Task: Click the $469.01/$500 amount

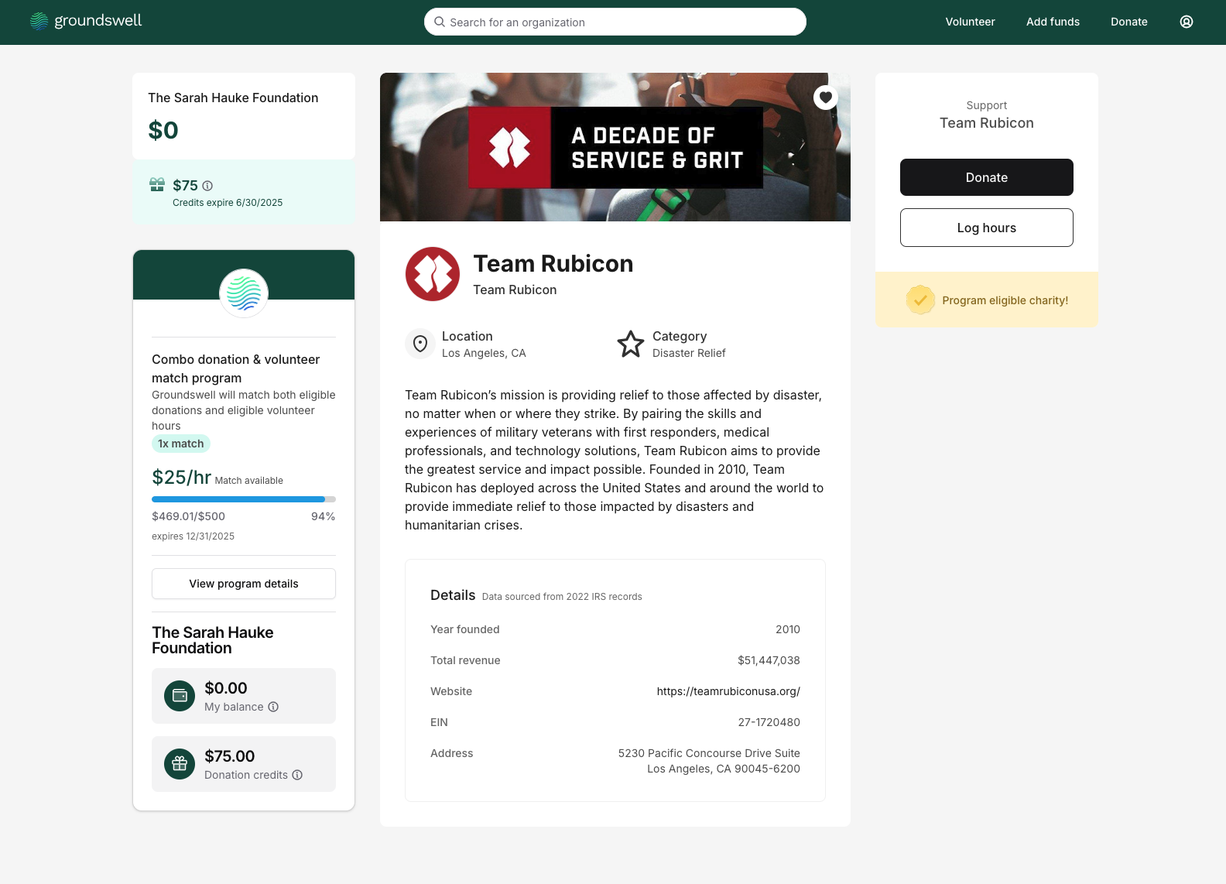Action: [188, 516]
